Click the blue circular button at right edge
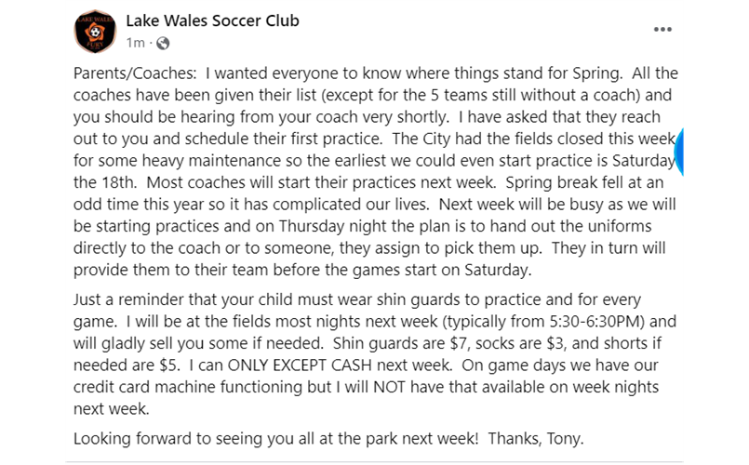Screen dimensions: 749x465 click(679, 152)
